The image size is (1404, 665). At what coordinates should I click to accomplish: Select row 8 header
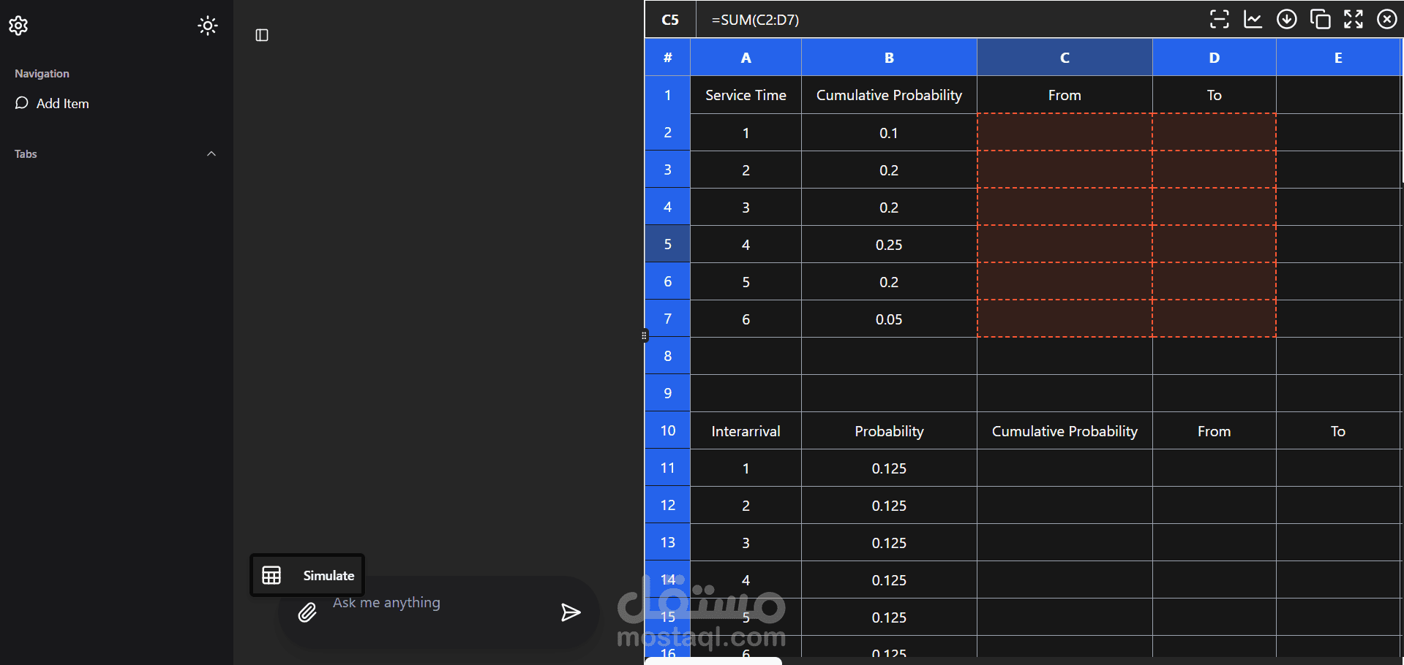[667, 356]
